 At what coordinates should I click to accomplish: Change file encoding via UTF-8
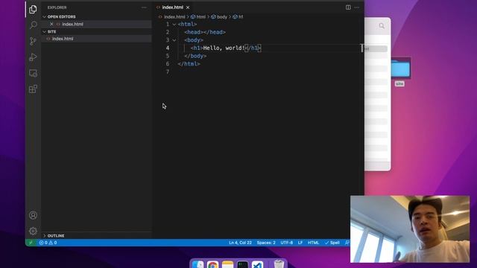pos(286,243)
